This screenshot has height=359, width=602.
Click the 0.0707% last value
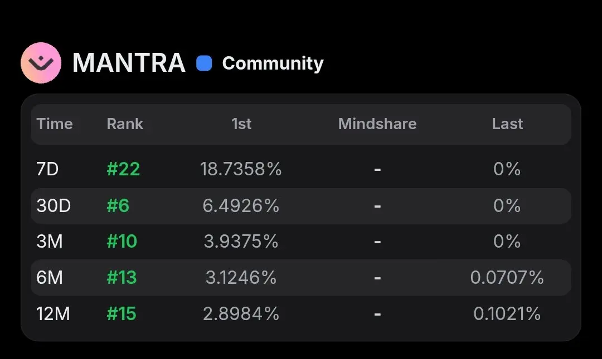(x=507, y=277)
